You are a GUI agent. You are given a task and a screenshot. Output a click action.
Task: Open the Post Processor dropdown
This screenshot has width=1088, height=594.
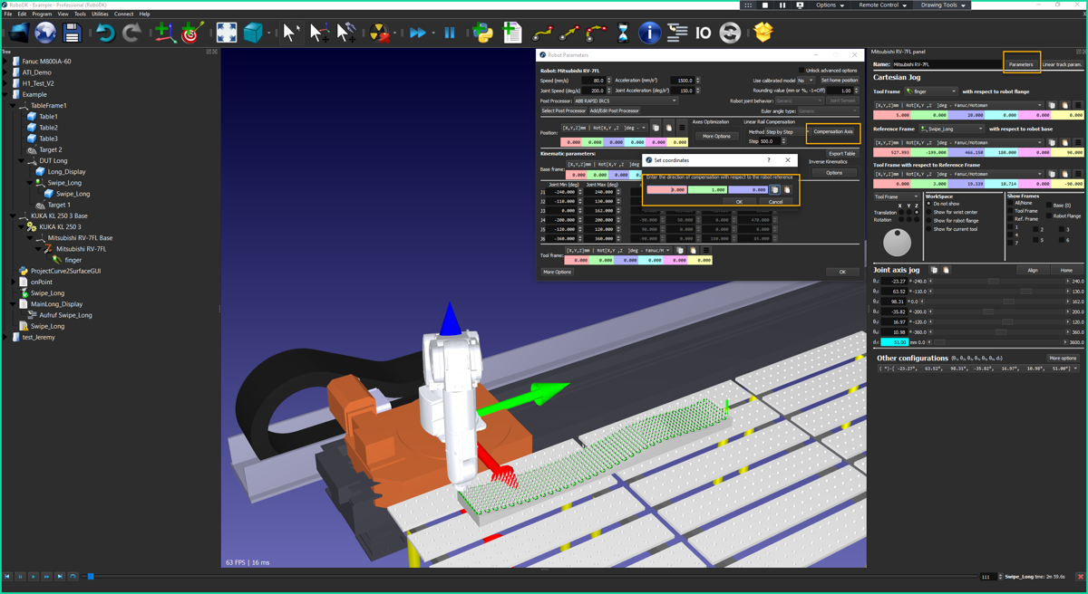click(x=625, y=101)
